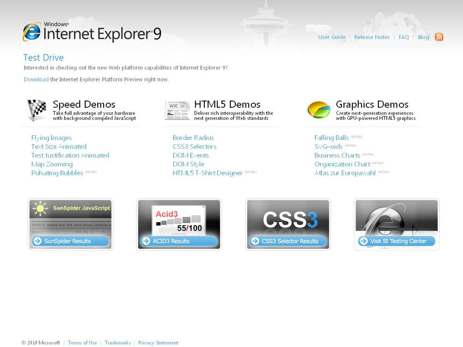Click the arrow icon on ACID3 Results

click(x=146, y=241)
